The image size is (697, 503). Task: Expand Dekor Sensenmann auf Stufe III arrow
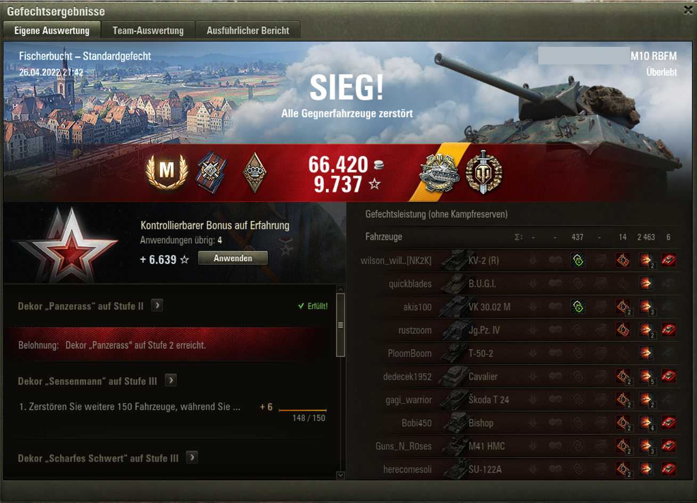(170, 381)
